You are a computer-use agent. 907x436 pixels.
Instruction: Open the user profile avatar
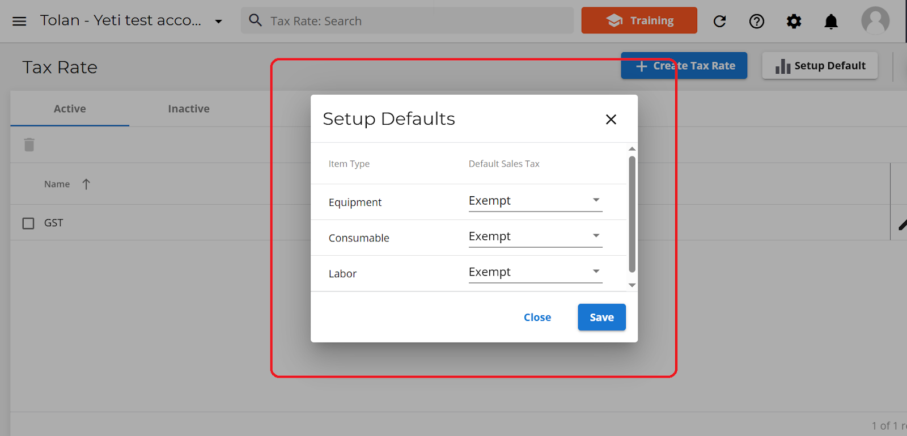875,21
